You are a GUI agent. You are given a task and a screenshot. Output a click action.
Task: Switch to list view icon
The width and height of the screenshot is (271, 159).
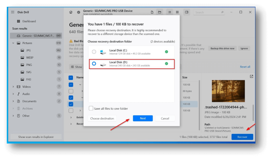(x=169, y=12)
